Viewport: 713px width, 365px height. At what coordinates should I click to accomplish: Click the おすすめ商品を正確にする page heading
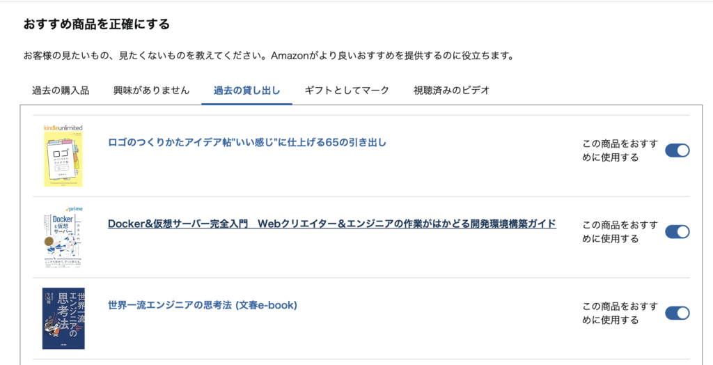pyautogui.click(x=97, y=25)
